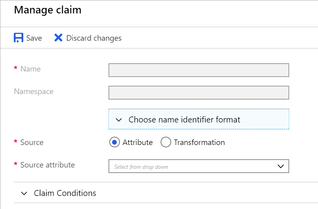Click the blue X discard icon
Image resolution: width=318 pixels, height=209 pixels.
[x=58, y=38]
